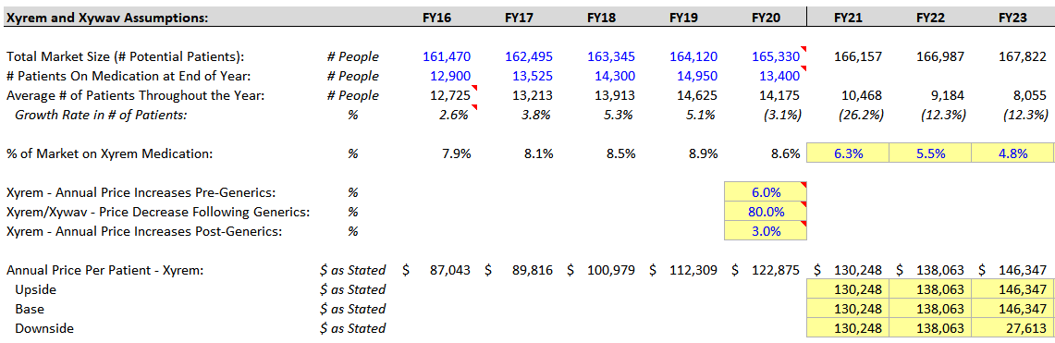Select the Base FY22 price cell 138,063

coord(930,309)
